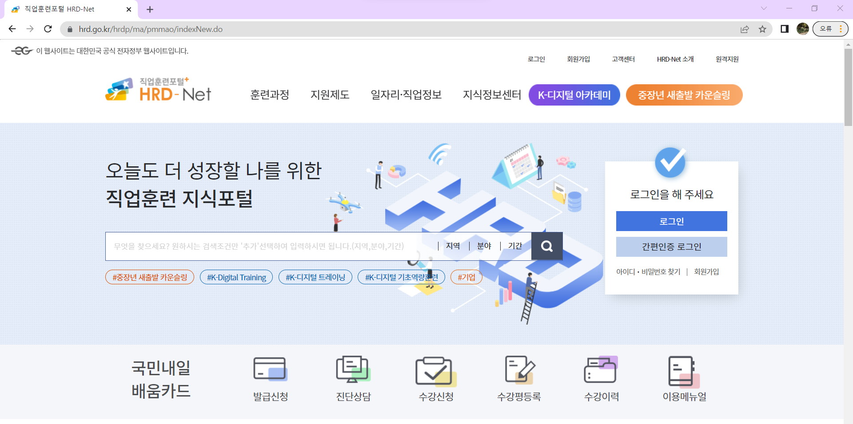Click the search magnifier button
853x424 pixels.
coord(547,246)
